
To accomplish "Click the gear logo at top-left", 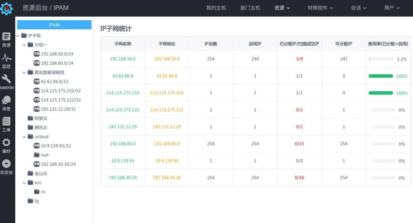I will pyautogui.click(x=7, y=9).
